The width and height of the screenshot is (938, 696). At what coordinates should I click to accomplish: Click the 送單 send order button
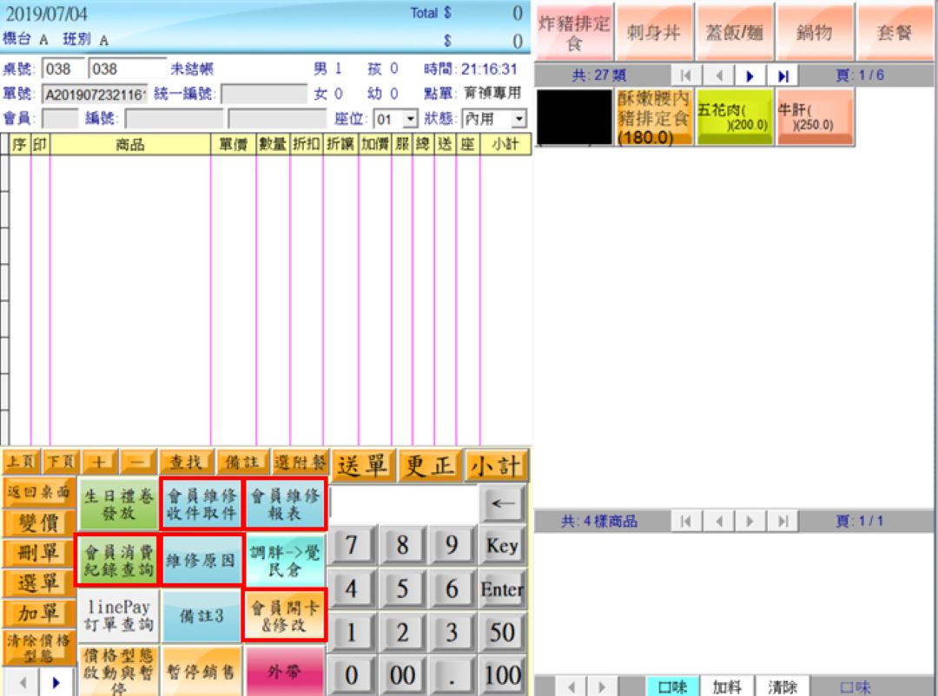[x=362, y=466]
